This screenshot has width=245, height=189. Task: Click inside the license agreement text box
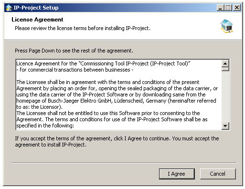coord(119,95)
